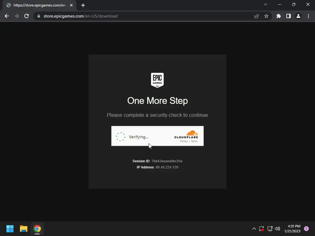Image resolution: width=315 pixels, height=236 pixels.
Task: Open File Explorer from the taskbar
Action: [23, 229]
